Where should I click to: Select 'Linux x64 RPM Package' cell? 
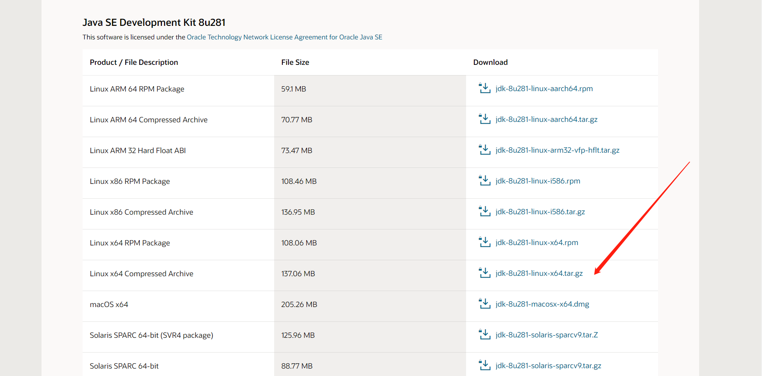click(178, 245)
